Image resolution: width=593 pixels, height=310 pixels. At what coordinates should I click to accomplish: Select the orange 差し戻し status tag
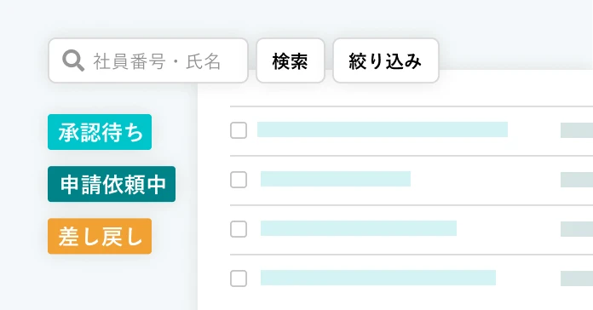[x=100, y=236]
